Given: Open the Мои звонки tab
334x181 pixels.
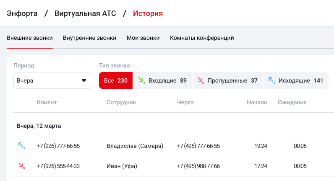Looking at the screenshot, I should point(143,38).
